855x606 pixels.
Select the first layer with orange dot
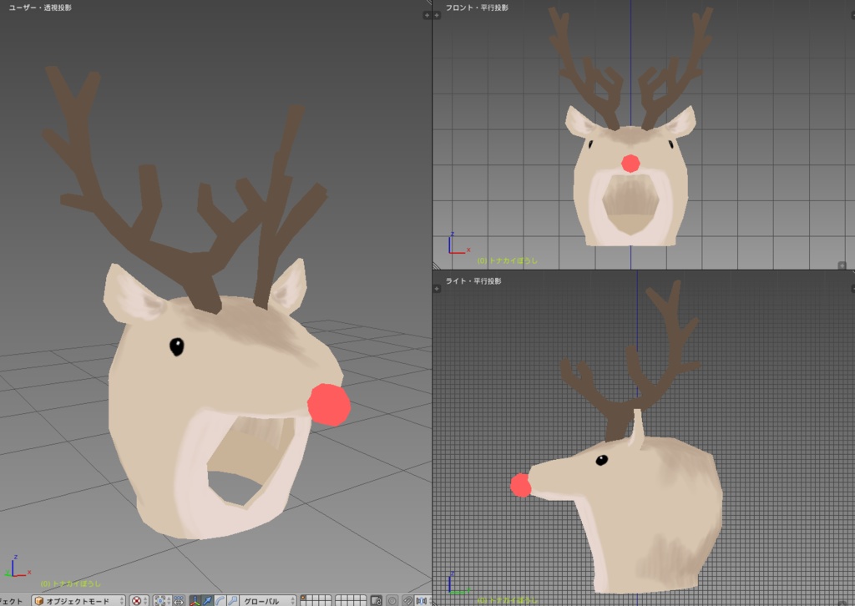[303, 598]
